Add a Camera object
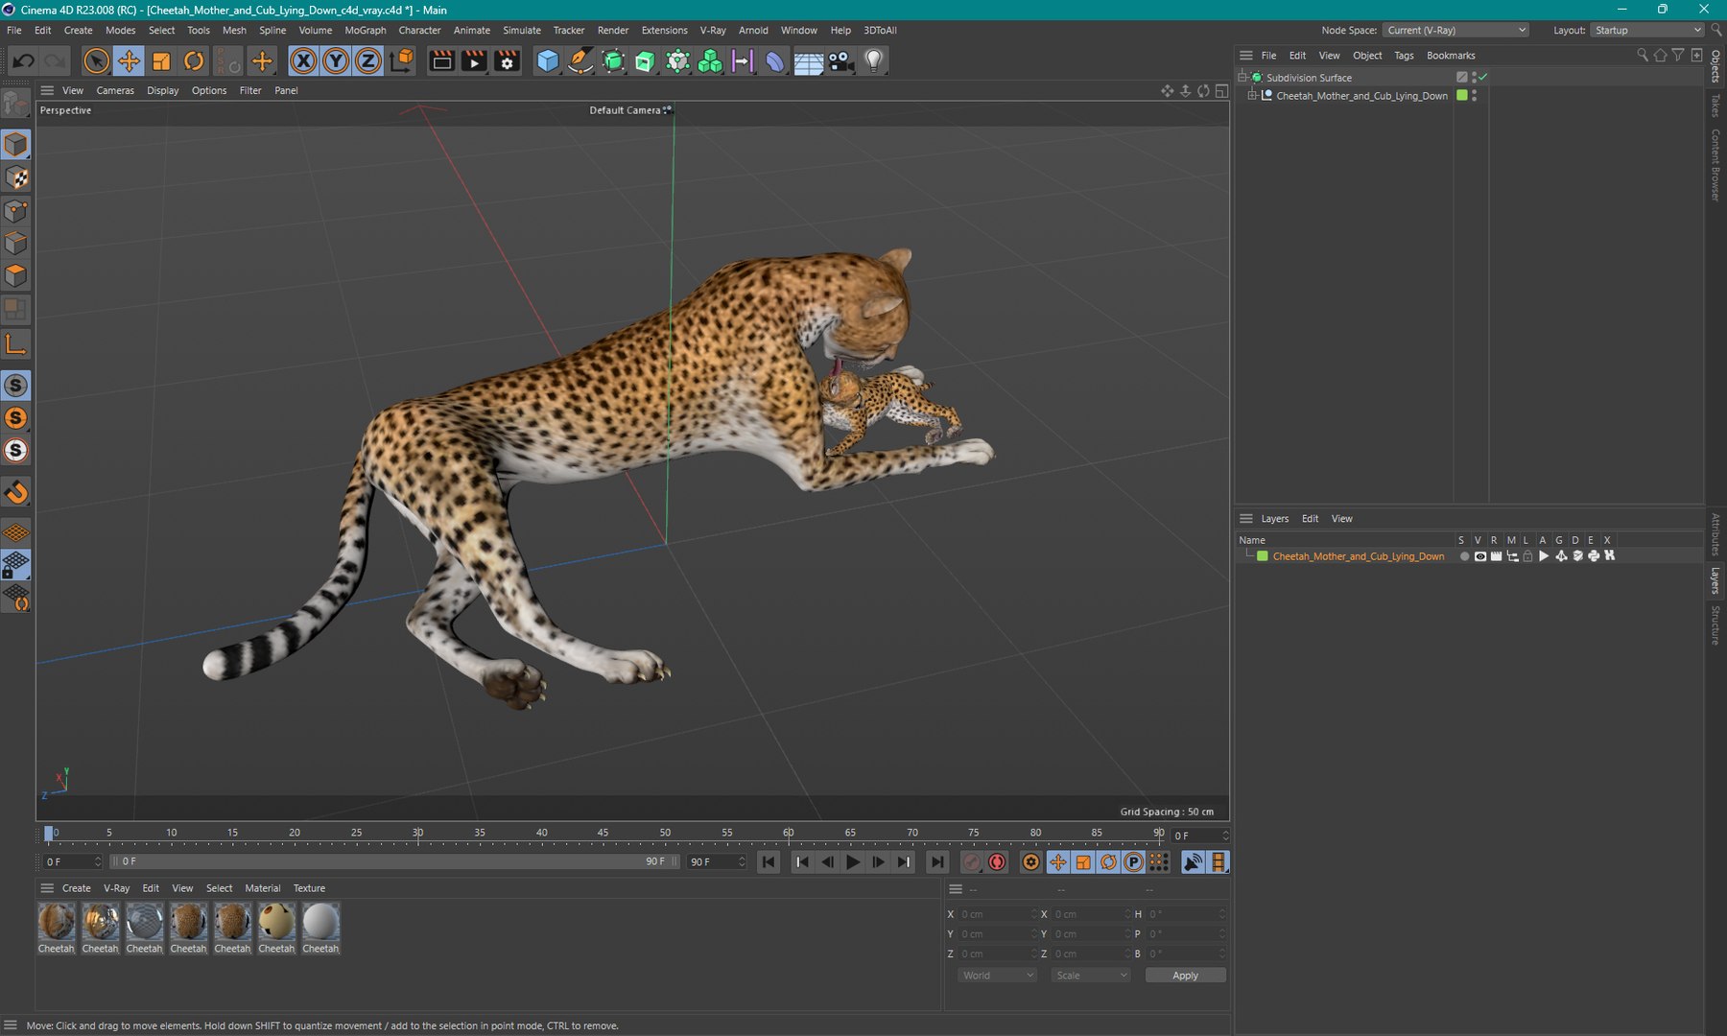 840,61
